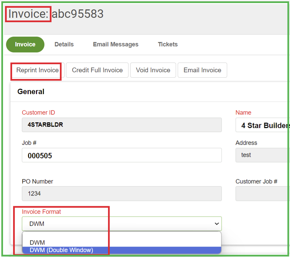
Task: Open the Invoice Format dropdown
Action: [x=122, y=224]
